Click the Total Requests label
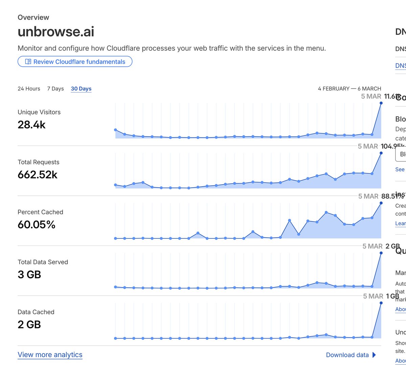 38,162
